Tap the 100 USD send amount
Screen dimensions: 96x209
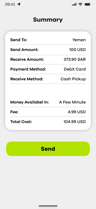pos(77,50)
